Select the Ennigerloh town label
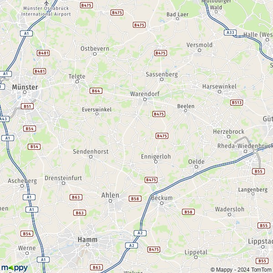This screenshot has width=273, height=273. click(156, 157)
